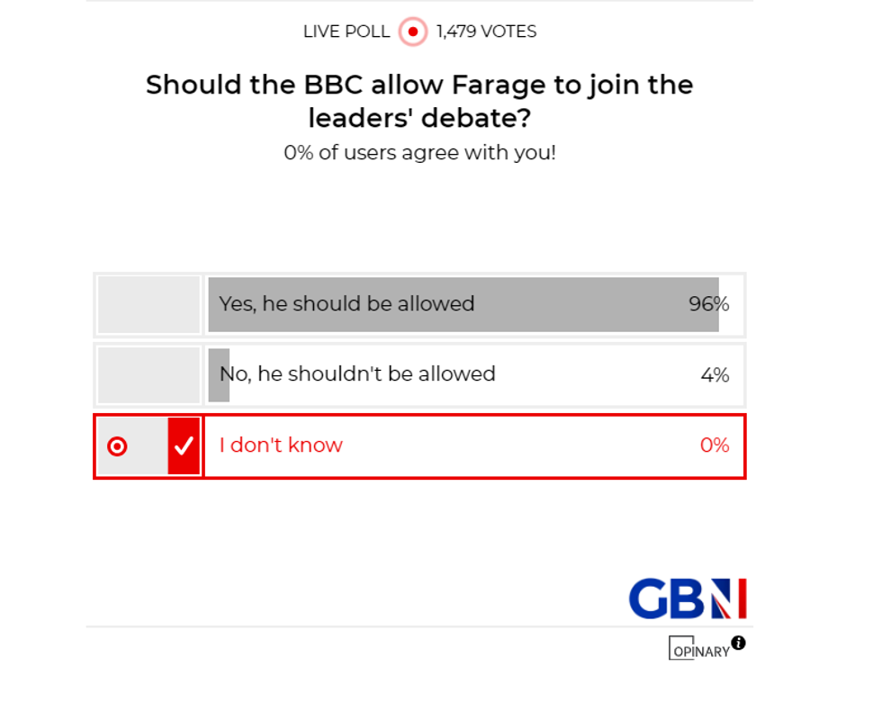Click the gray square left of Yes row
This screenshot has height=720, width=882.
(148, 305)
